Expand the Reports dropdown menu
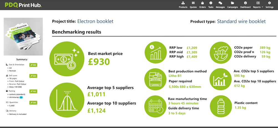Image resolution: width=278 pixels, height=128 pixels. point(258,5)
